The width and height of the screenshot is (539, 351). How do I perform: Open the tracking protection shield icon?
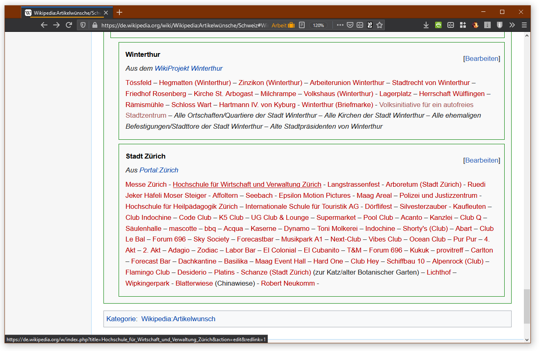83,25
